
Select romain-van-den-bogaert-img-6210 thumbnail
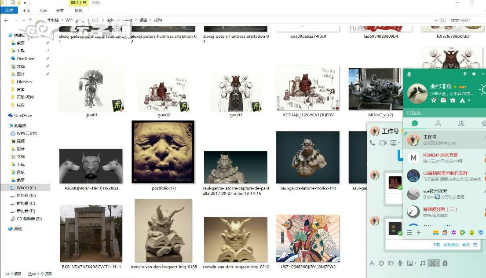[x=236, y=240]
